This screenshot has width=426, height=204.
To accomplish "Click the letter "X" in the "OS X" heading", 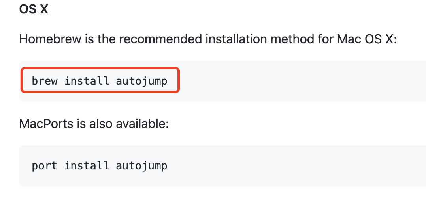I will pos(44,9).
